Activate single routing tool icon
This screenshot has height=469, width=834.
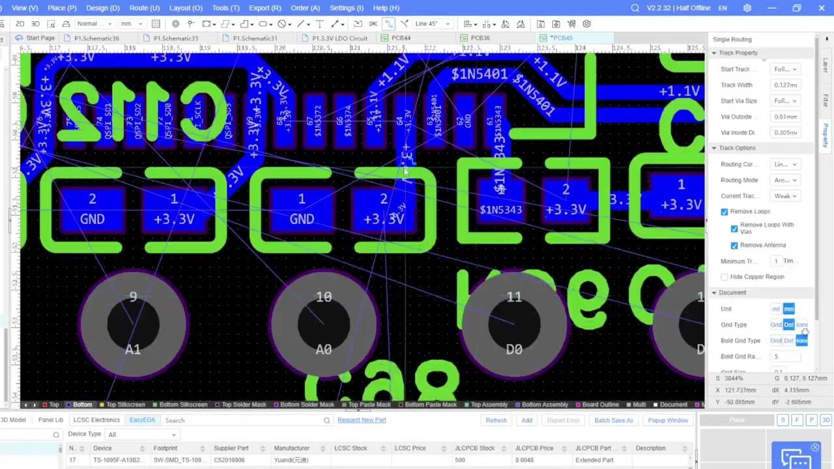[388, 24]
